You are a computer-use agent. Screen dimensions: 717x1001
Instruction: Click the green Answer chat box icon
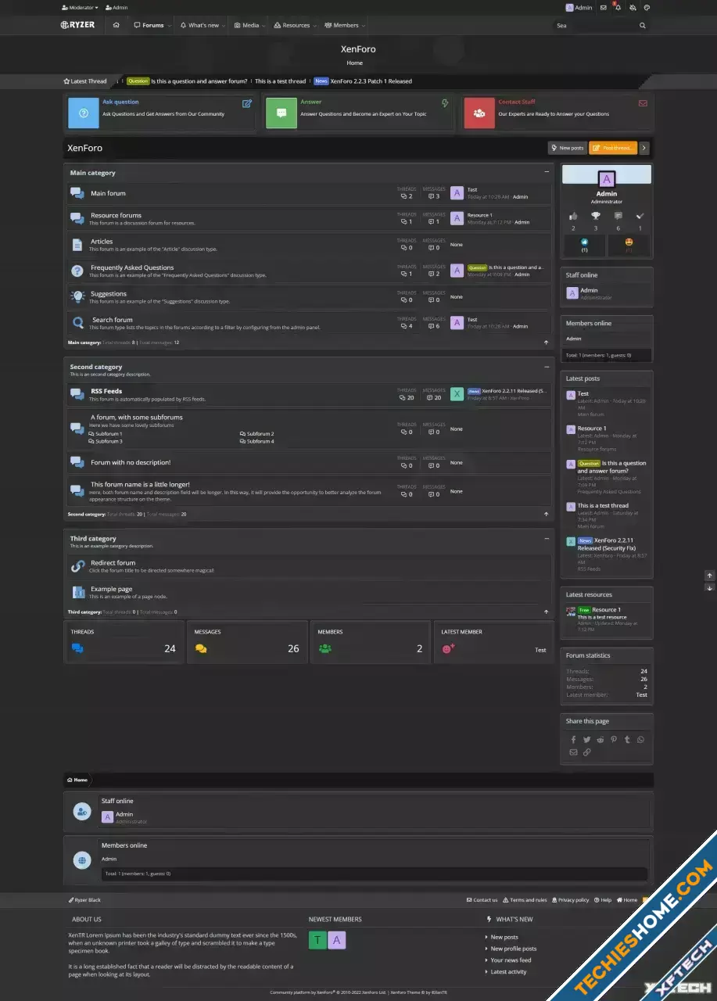(281, 113)
